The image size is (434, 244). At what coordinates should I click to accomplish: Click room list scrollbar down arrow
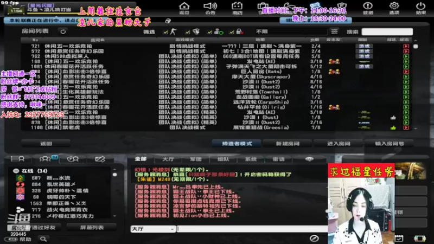416,129
